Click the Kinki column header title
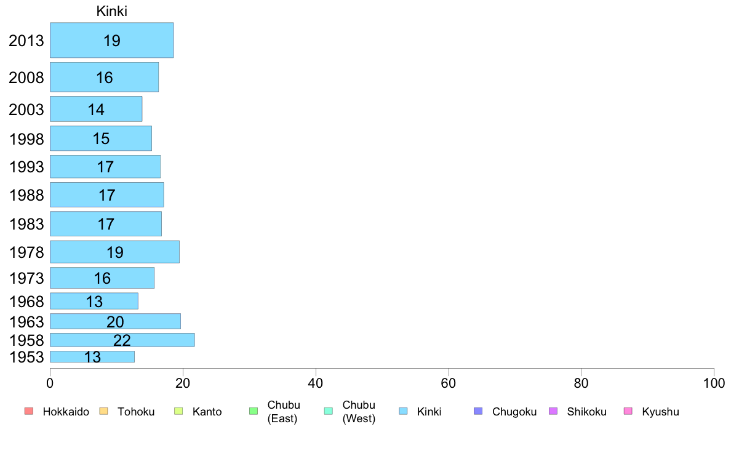 coord(112,11)
